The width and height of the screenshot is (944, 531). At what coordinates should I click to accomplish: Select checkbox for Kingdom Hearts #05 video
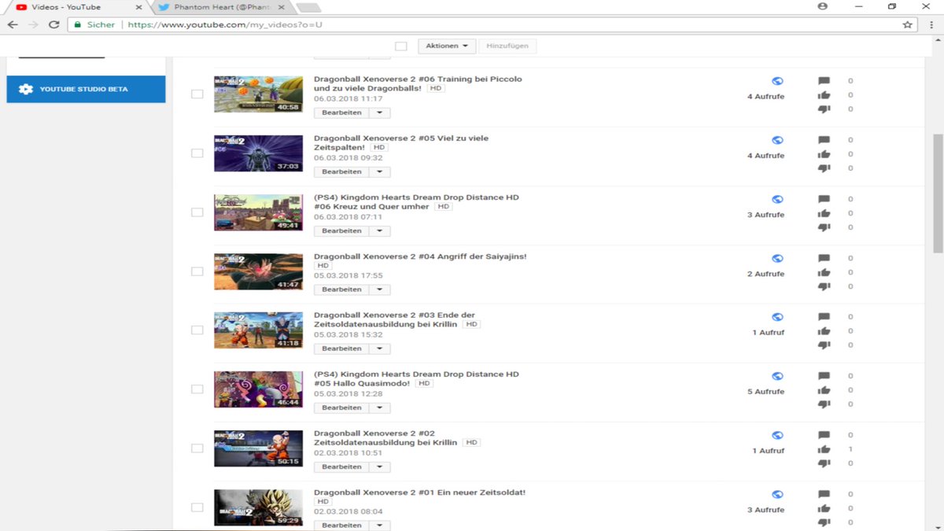point(197,389)
